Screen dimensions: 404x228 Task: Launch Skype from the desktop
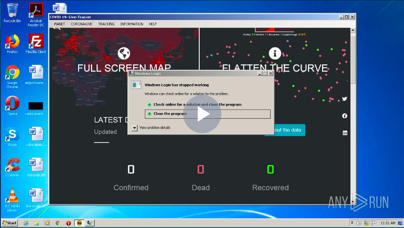tap(12, 136)
